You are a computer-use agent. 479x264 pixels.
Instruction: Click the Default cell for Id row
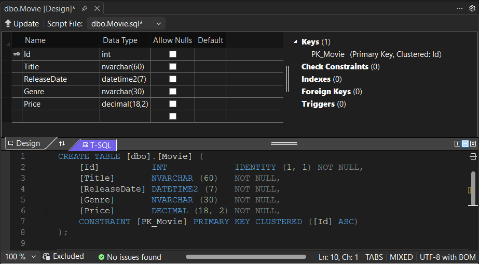pyautogui.click(x=211, y=54)
